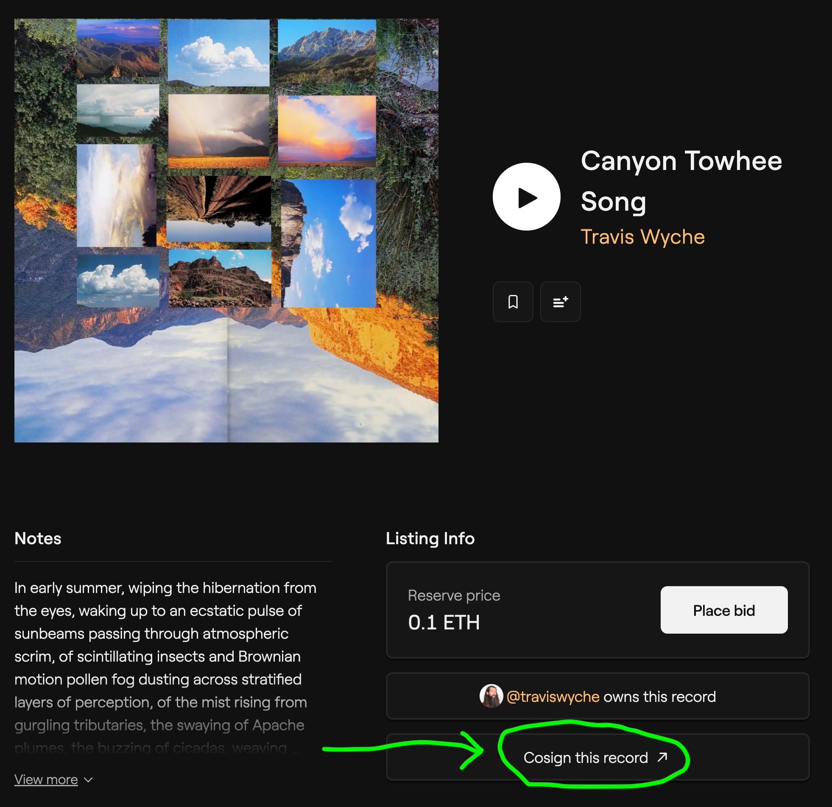The width and height of the screenshot is (832, 807).
Task: Click the Notes section heading
Action: pyautogui.click(x=38, y=538)
